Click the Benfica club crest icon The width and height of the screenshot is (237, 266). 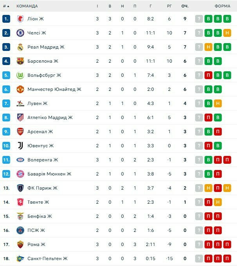tap(20, 216)
